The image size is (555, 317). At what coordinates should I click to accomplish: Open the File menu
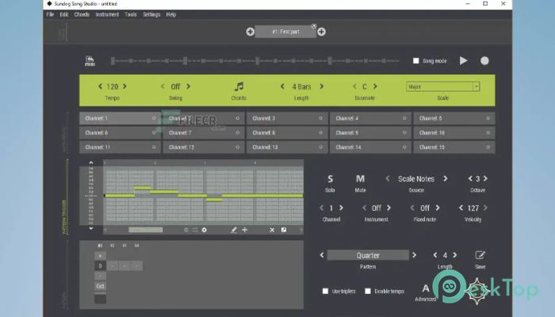(x=50, y=14)
